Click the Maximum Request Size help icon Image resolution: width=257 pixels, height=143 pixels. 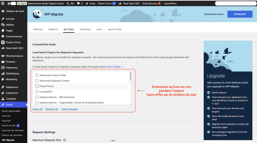pyautogui.click(x=65, y=140)
